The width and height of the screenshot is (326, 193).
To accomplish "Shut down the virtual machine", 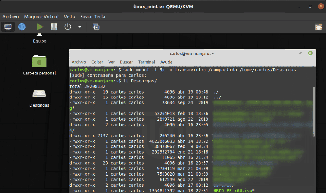I will pyautogui.click(x=68, y=27).
